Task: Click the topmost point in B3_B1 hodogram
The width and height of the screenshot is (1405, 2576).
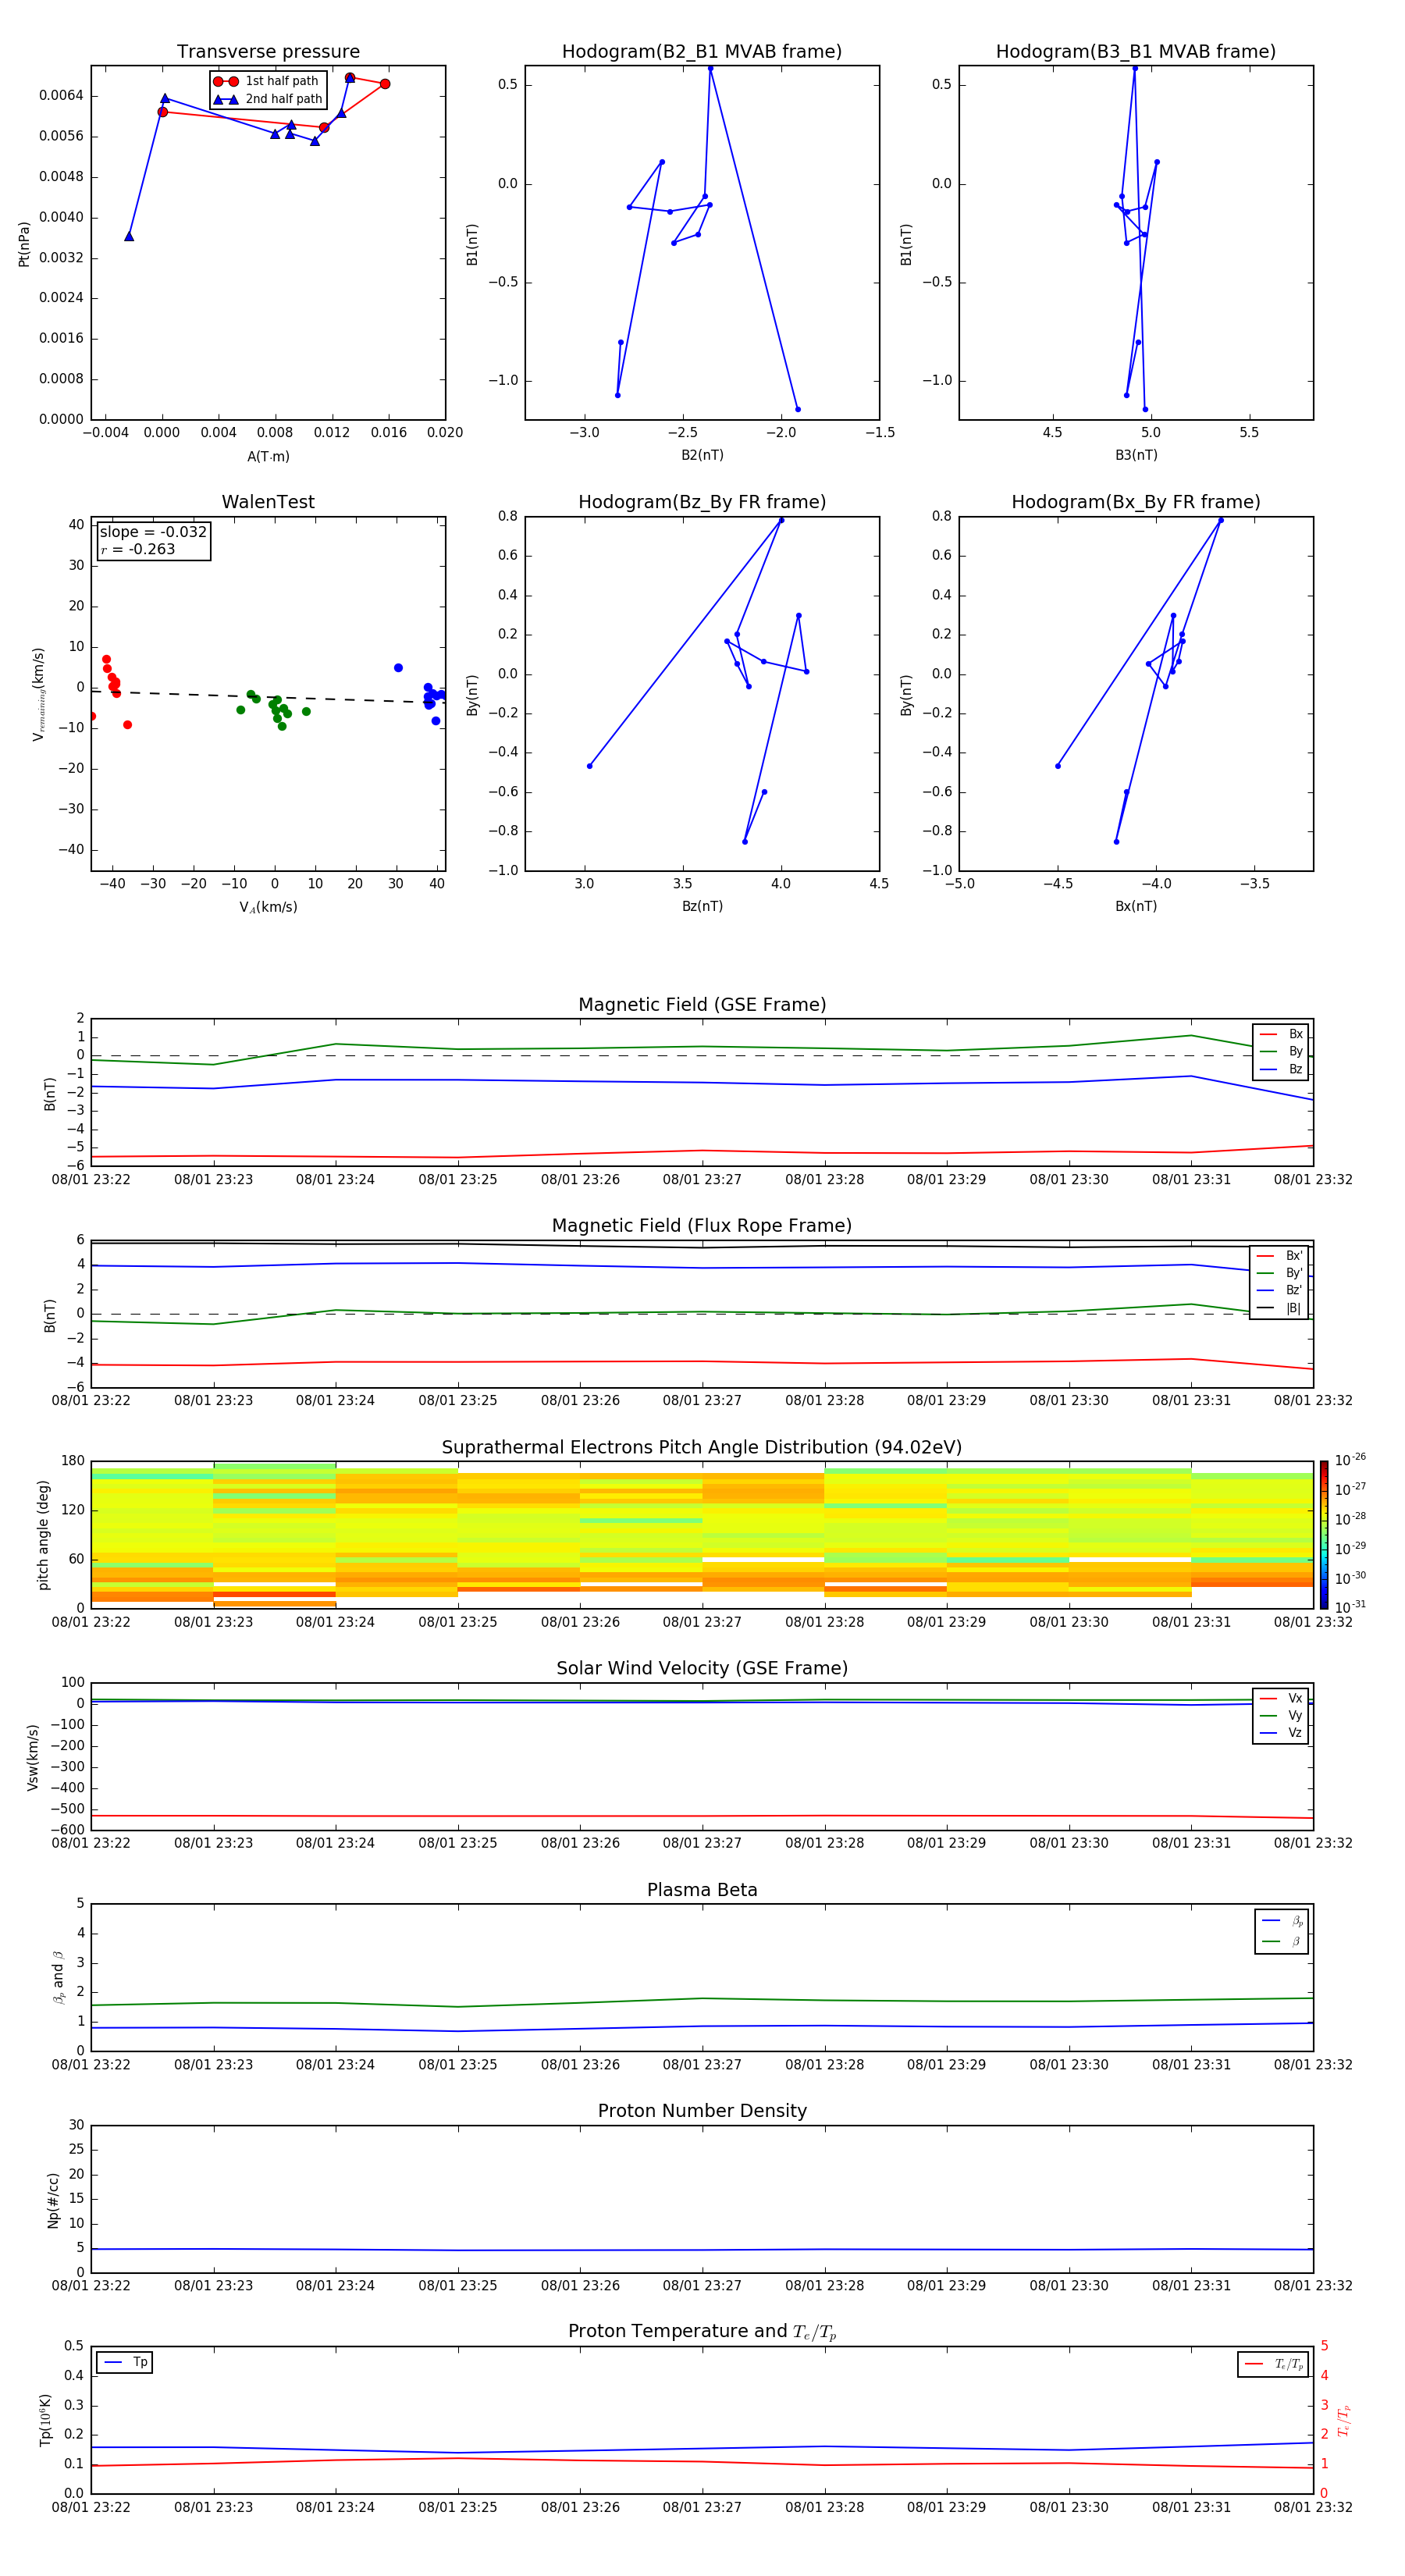Action: [1135, 68]
